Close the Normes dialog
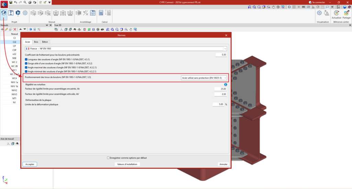Image resolution: width=352 pixels, height=189 pixels. pos(226,35)
